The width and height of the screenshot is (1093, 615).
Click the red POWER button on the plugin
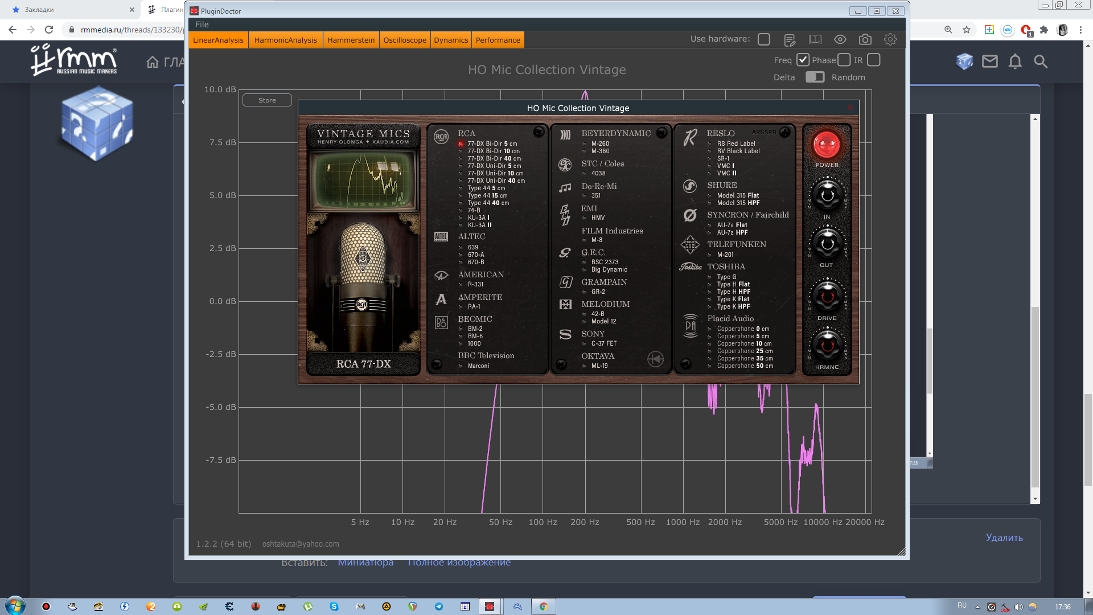(827, 145)
